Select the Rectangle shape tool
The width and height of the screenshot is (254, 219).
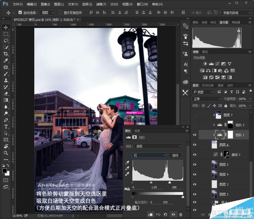[6, 140]
